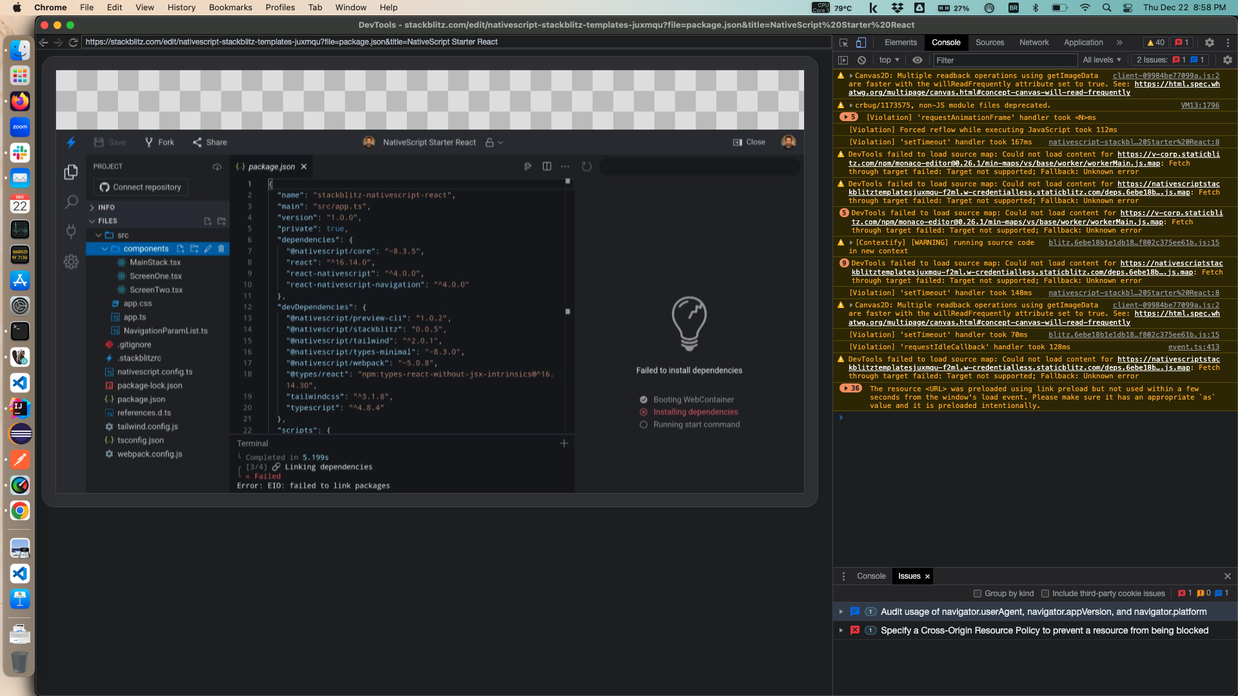Screen dimensions: 1238x696
Task: Open the top context dropdown
Action: 889,60
